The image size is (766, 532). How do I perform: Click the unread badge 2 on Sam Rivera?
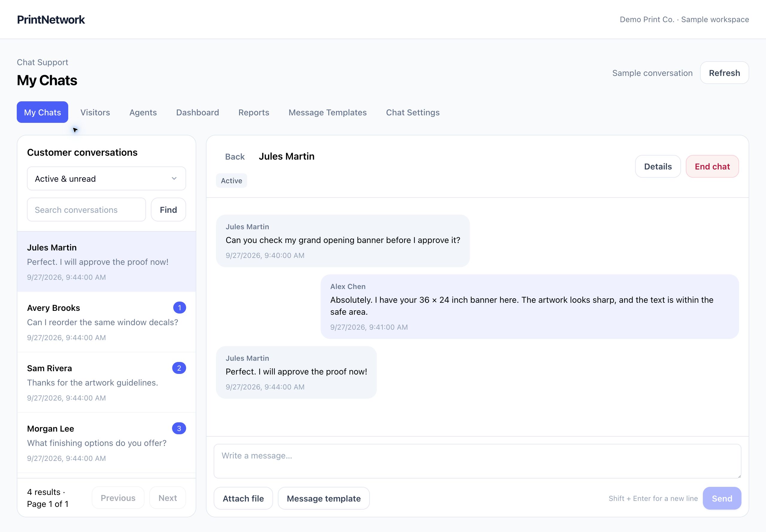tap(179, 368)
